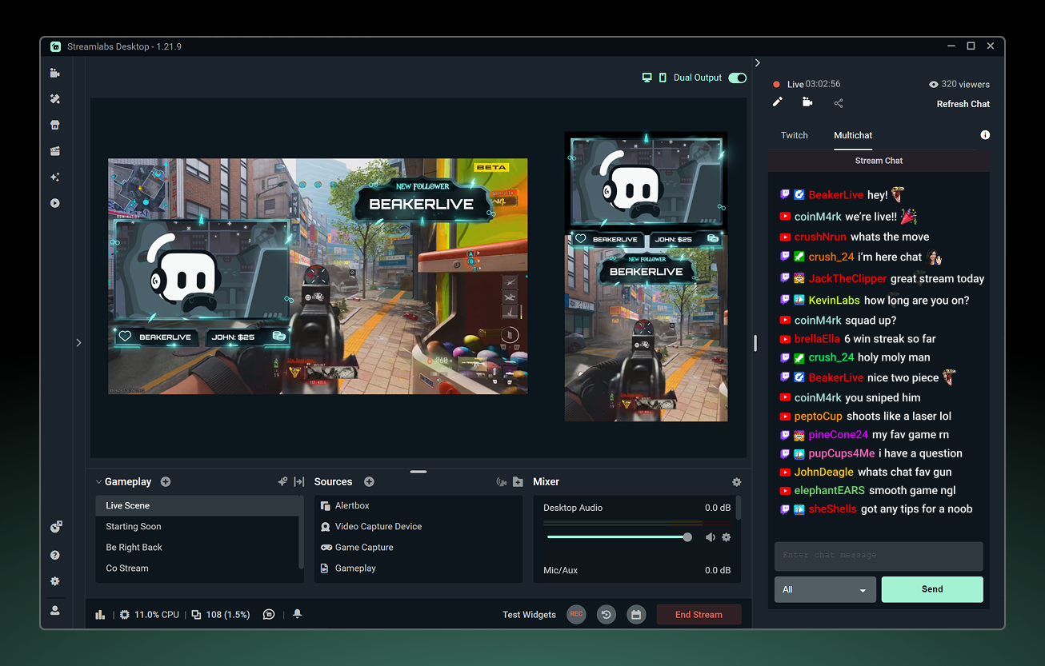The width and height of the screenshot is (1045, 666).
Task: Open the user account icon in sidebar
Action: coord(55,610)
